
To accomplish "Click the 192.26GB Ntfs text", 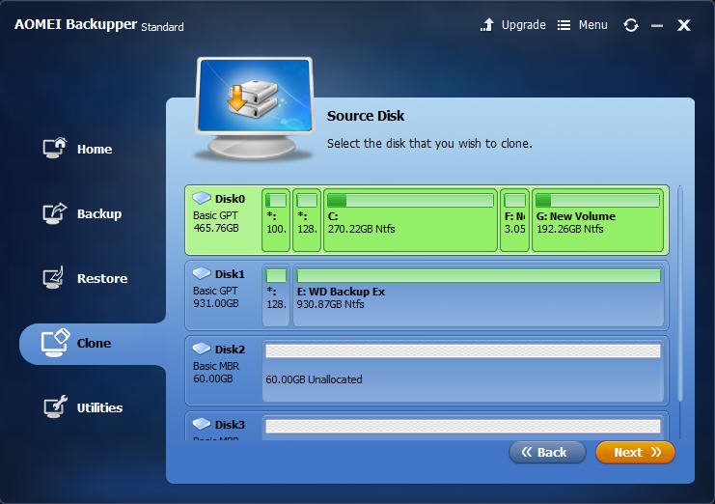I will click(x=570, y=229).
